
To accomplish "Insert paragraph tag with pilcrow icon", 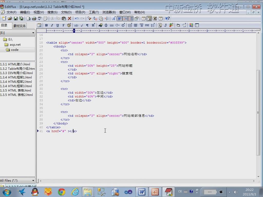I will (x=87, y=25).
